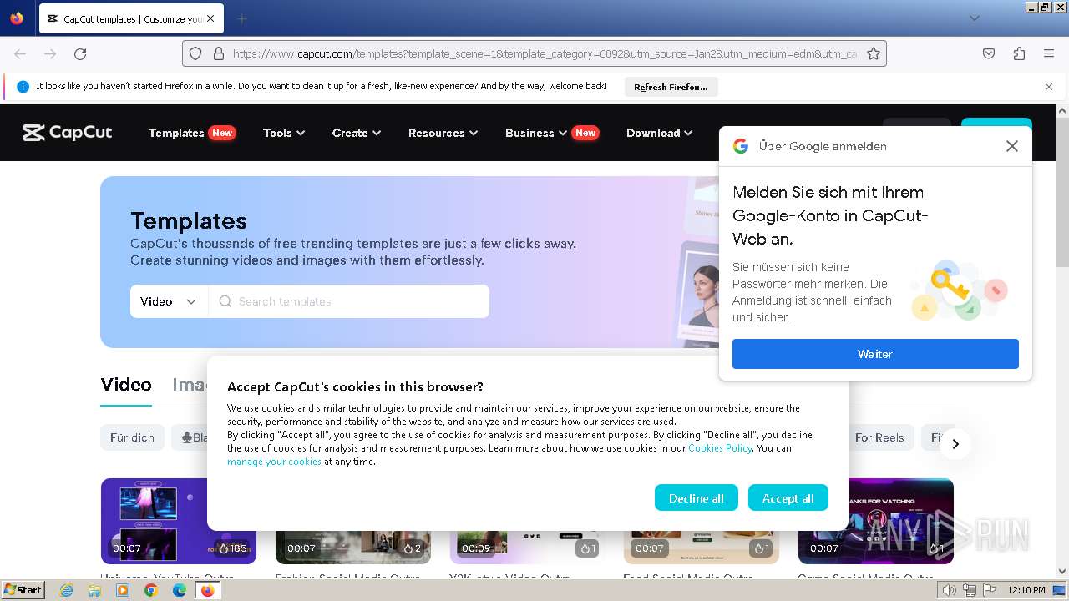Open the Video type dropdown
This screenshot has height=601, width=1069.
click(x=169, y=301)
